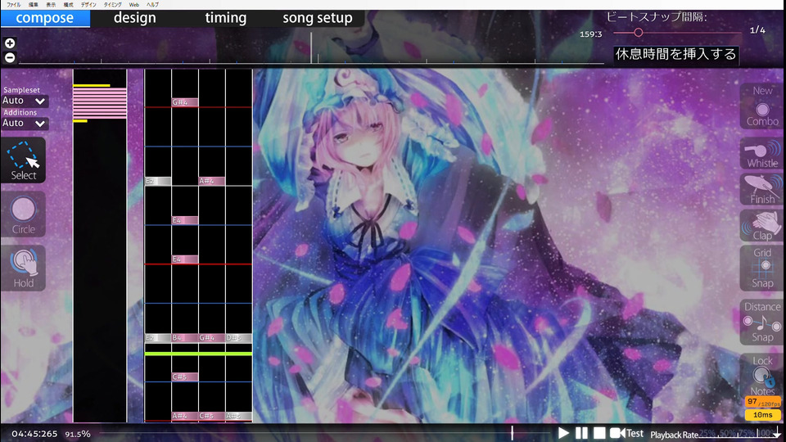
Task: Toggle New Combo
Action: click(762, 106)
